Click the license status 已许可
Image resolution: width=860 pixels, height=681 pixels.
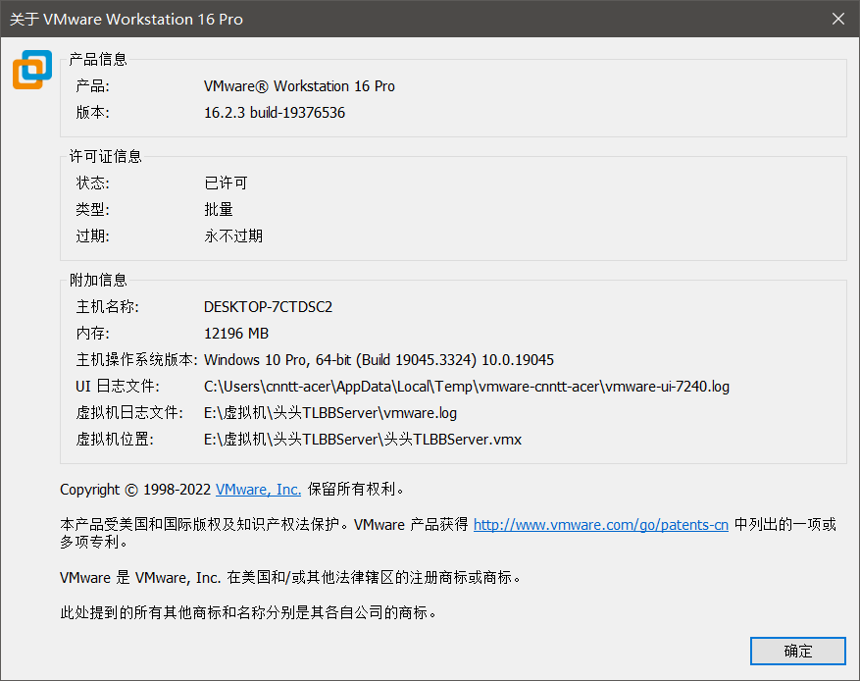click(226, 183)
